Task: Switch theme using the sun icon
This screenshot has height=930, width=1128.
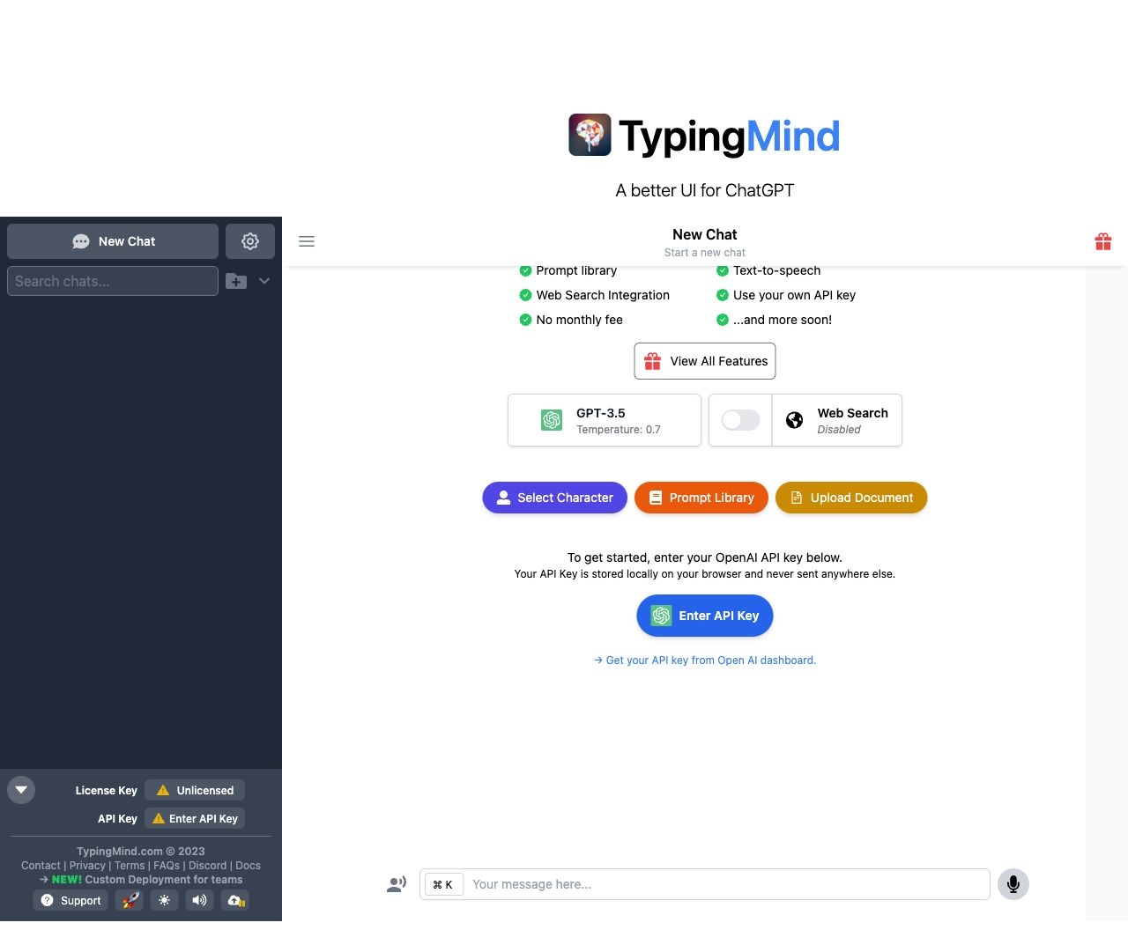Action: coord(164,900)
